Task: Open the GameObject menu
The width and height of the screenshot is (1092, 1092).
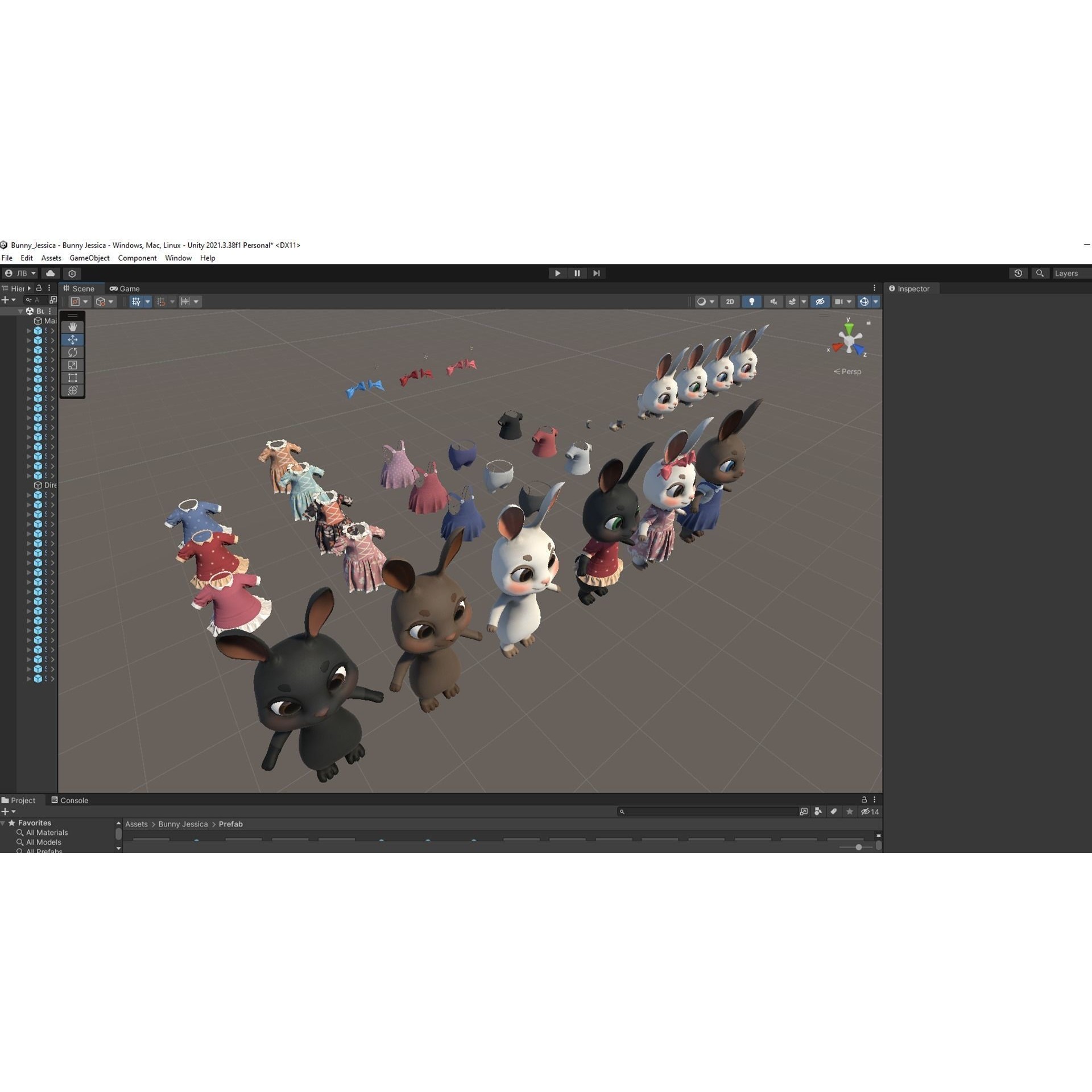Action: pyautogui.click(x=89, y=258)
